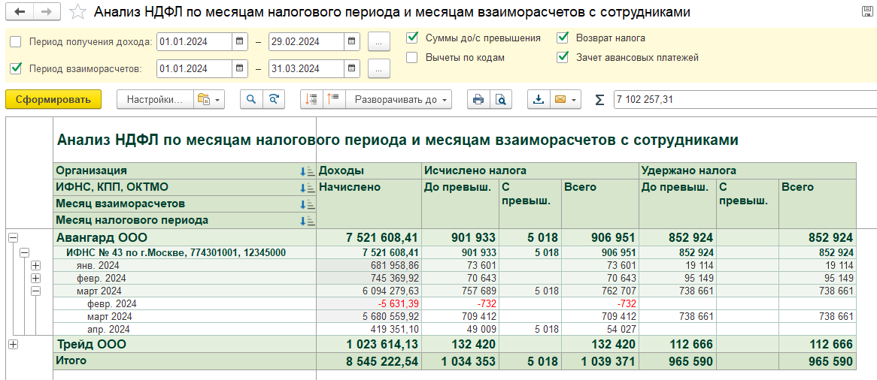Select Итого computed tax total 1 039 371

click(599, 361)
